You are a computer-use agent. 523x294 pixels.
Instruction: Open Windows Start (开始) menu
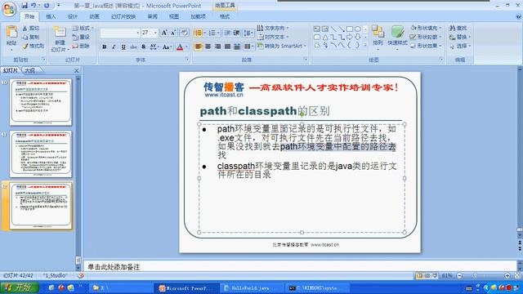point(20,287)
